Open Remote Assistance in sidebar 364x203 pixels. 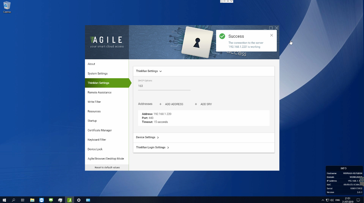(x=107, y=92)
